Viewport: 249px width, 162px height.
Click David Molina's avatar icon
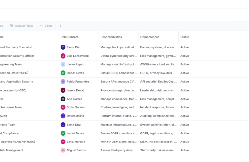(x=63, y=116)
